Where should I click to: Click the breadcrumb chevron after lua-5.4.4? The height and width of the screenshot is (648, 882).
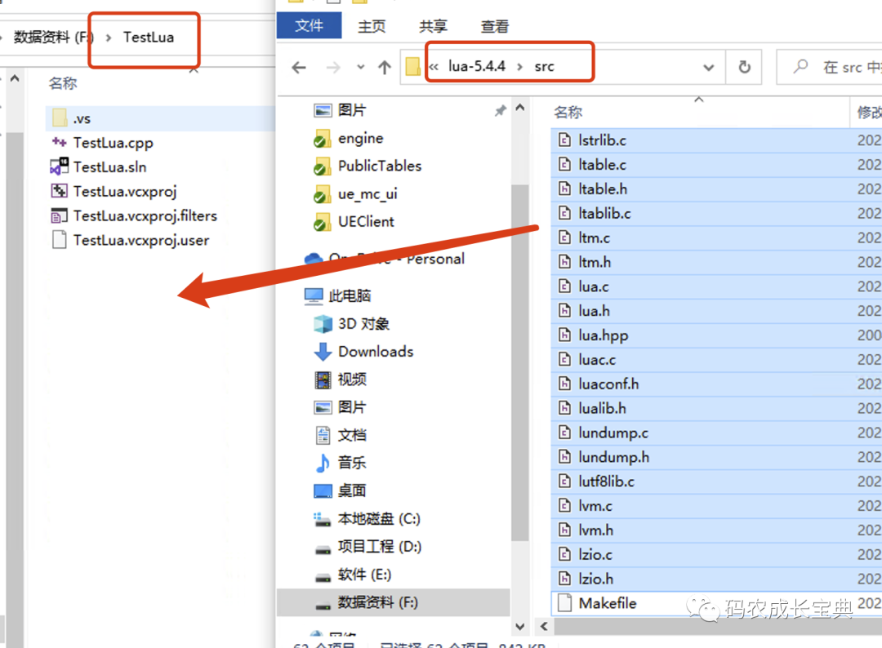pos(519,67)
